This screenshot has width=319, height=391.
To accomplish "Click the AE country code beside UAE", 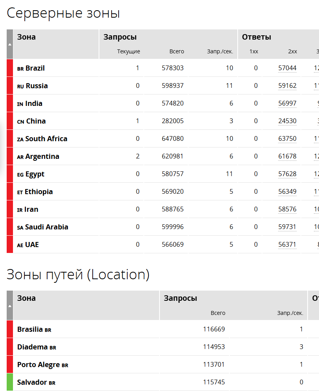I will (x=20, y=245).
